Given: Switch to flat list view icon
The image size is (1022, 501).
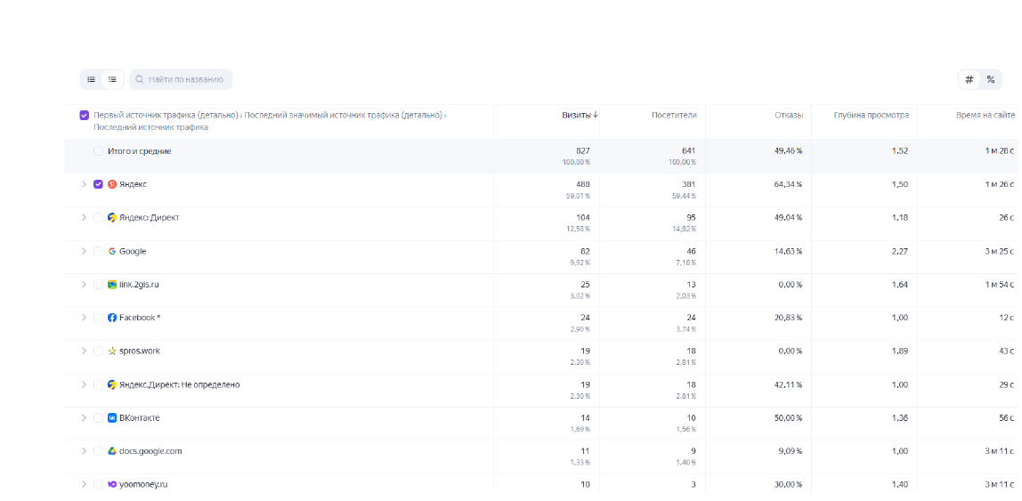Looking at the screenshot, I should click(91, 79).
